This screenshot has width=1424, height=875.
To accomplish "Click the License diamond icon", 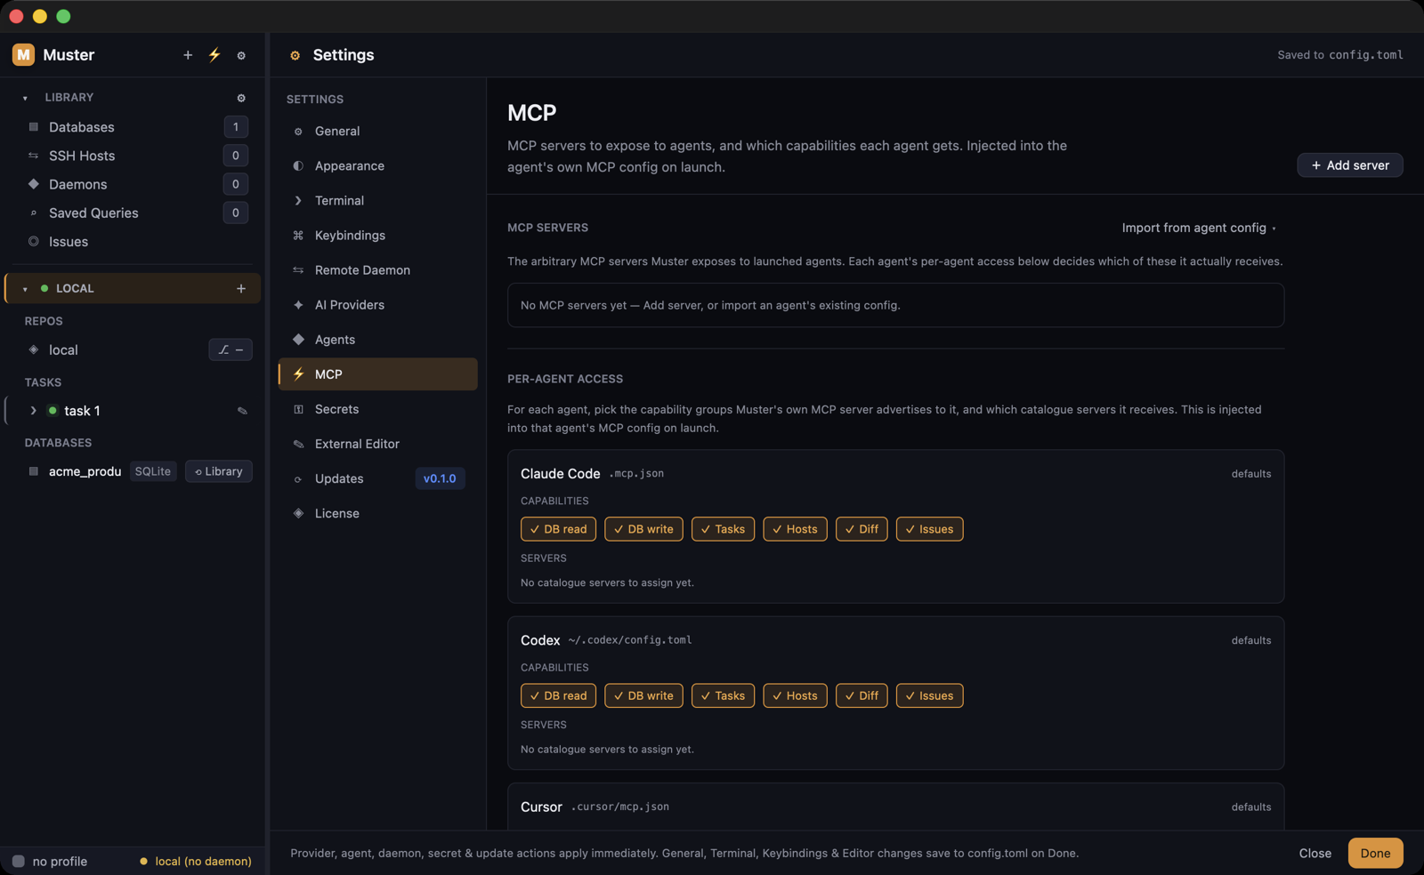I will coord(298,513).
